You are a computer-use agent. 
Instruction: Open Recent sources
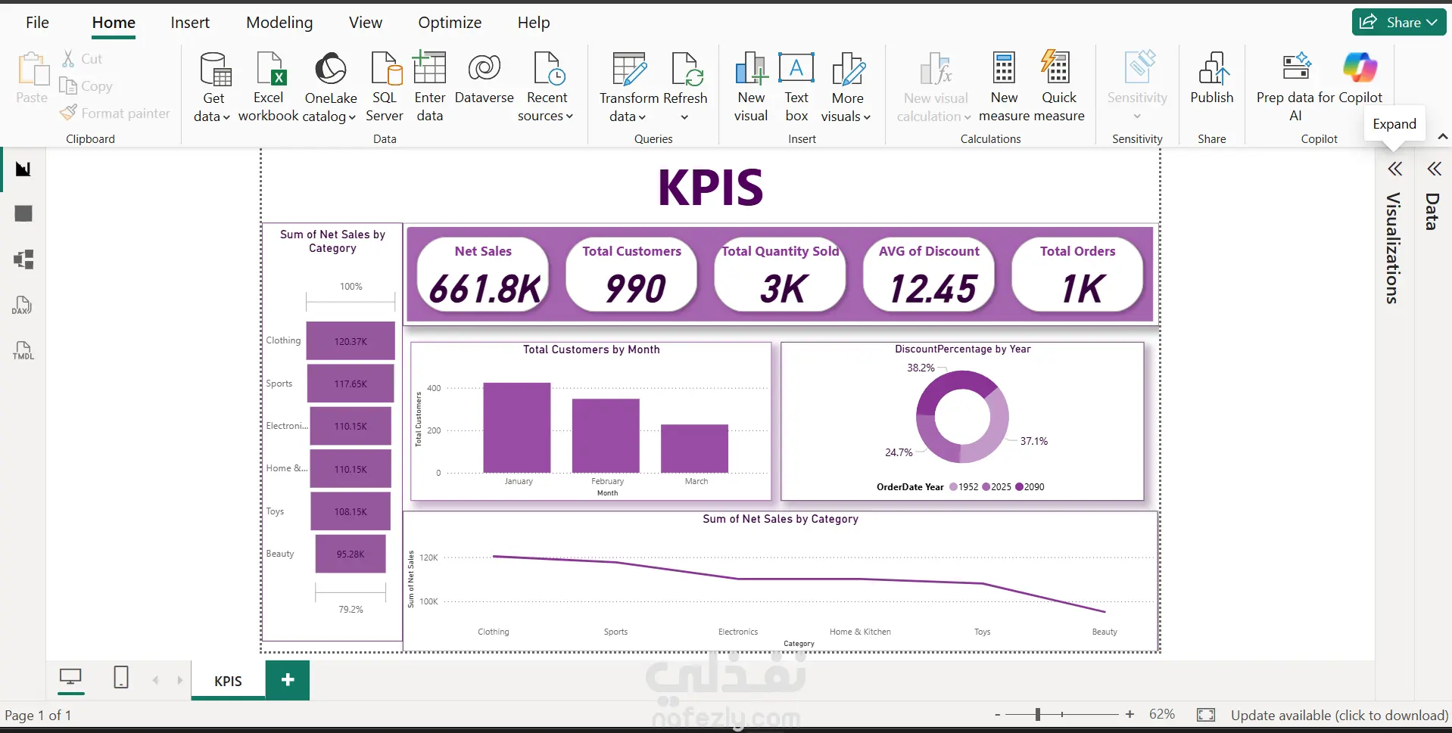pos(546,86)
